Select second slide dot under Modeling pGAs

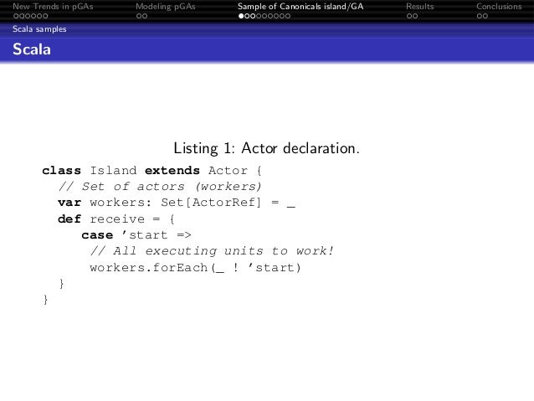[x=145, y=16]
